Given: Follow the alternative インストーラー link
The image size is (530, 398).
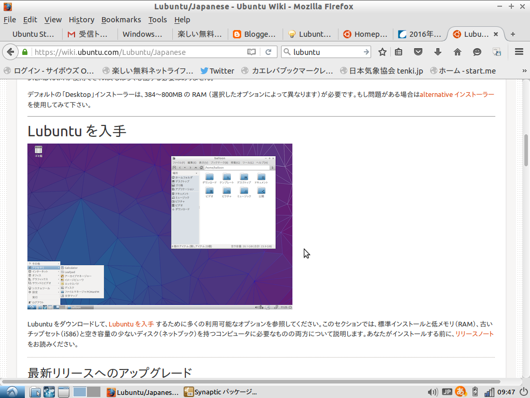Looking at the screenshot, I should tap(457, 94).
